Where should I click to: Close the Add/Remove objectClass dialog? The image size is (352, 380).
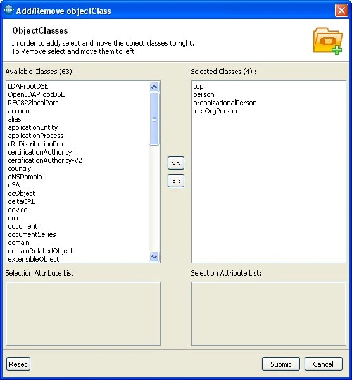(341, 11)
